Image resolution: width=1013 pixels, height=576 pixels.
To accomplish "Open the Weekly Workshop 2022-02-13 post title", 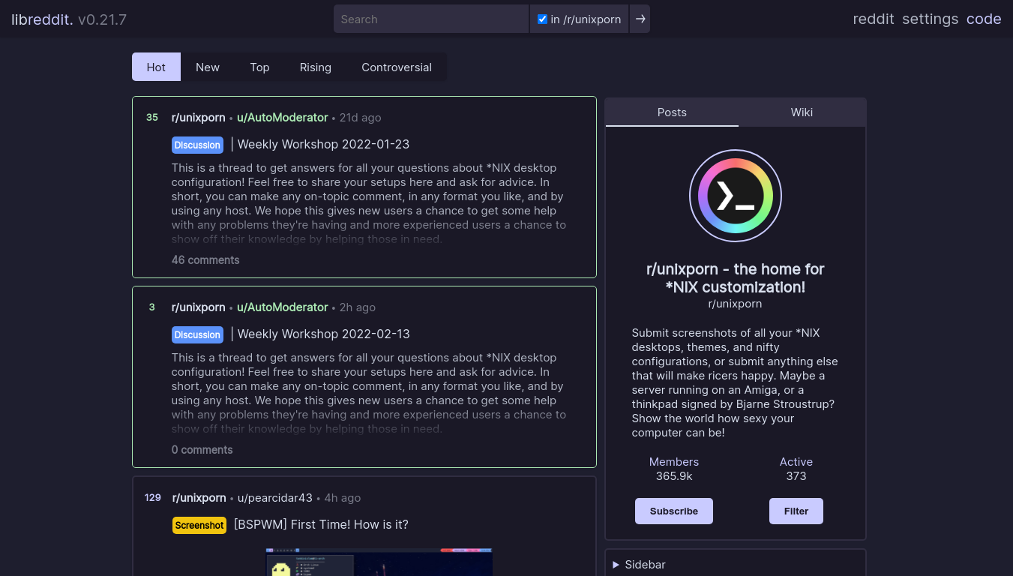I will [323, 334].
